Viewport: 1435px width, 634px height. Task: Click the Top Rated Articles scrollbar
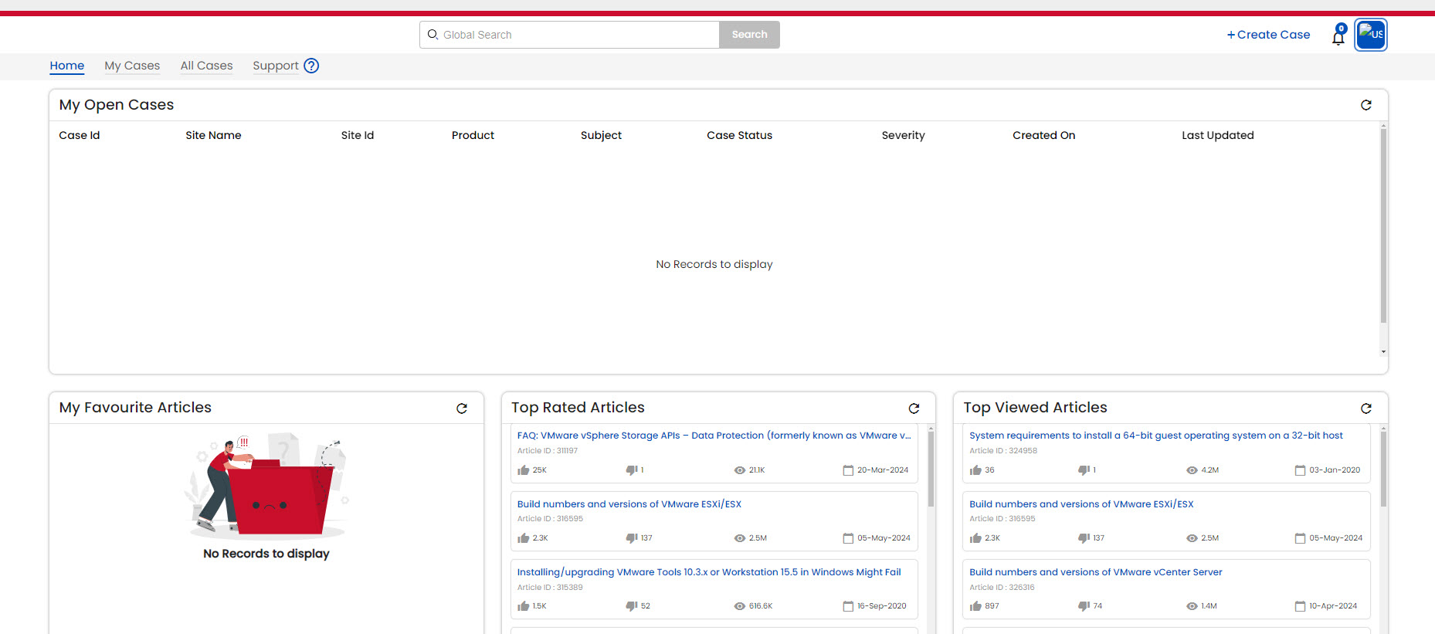pos(931,469)
